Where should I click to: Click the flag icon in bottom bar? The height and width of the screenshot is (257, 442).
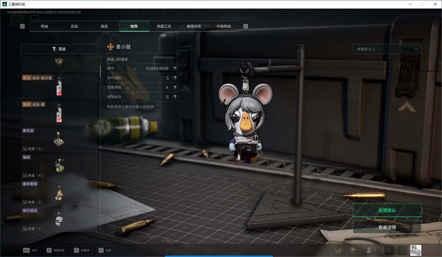(x=353, y=250)
